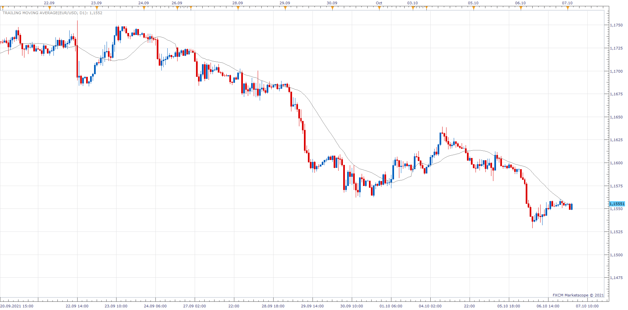This screenshot has width=628, height=310.
Task: Click the 30.09 10:00 time axis label
Action: point(351,306)
